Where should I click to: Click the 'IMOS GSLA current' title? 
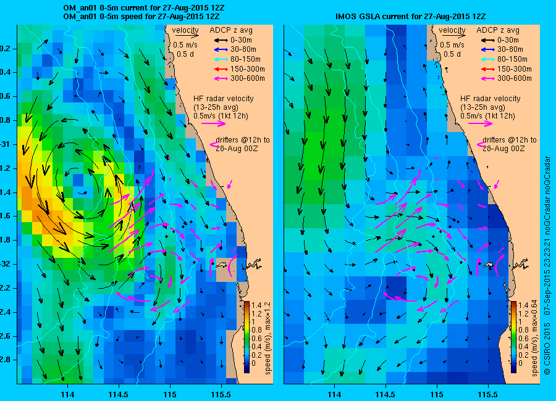point(411,17)
